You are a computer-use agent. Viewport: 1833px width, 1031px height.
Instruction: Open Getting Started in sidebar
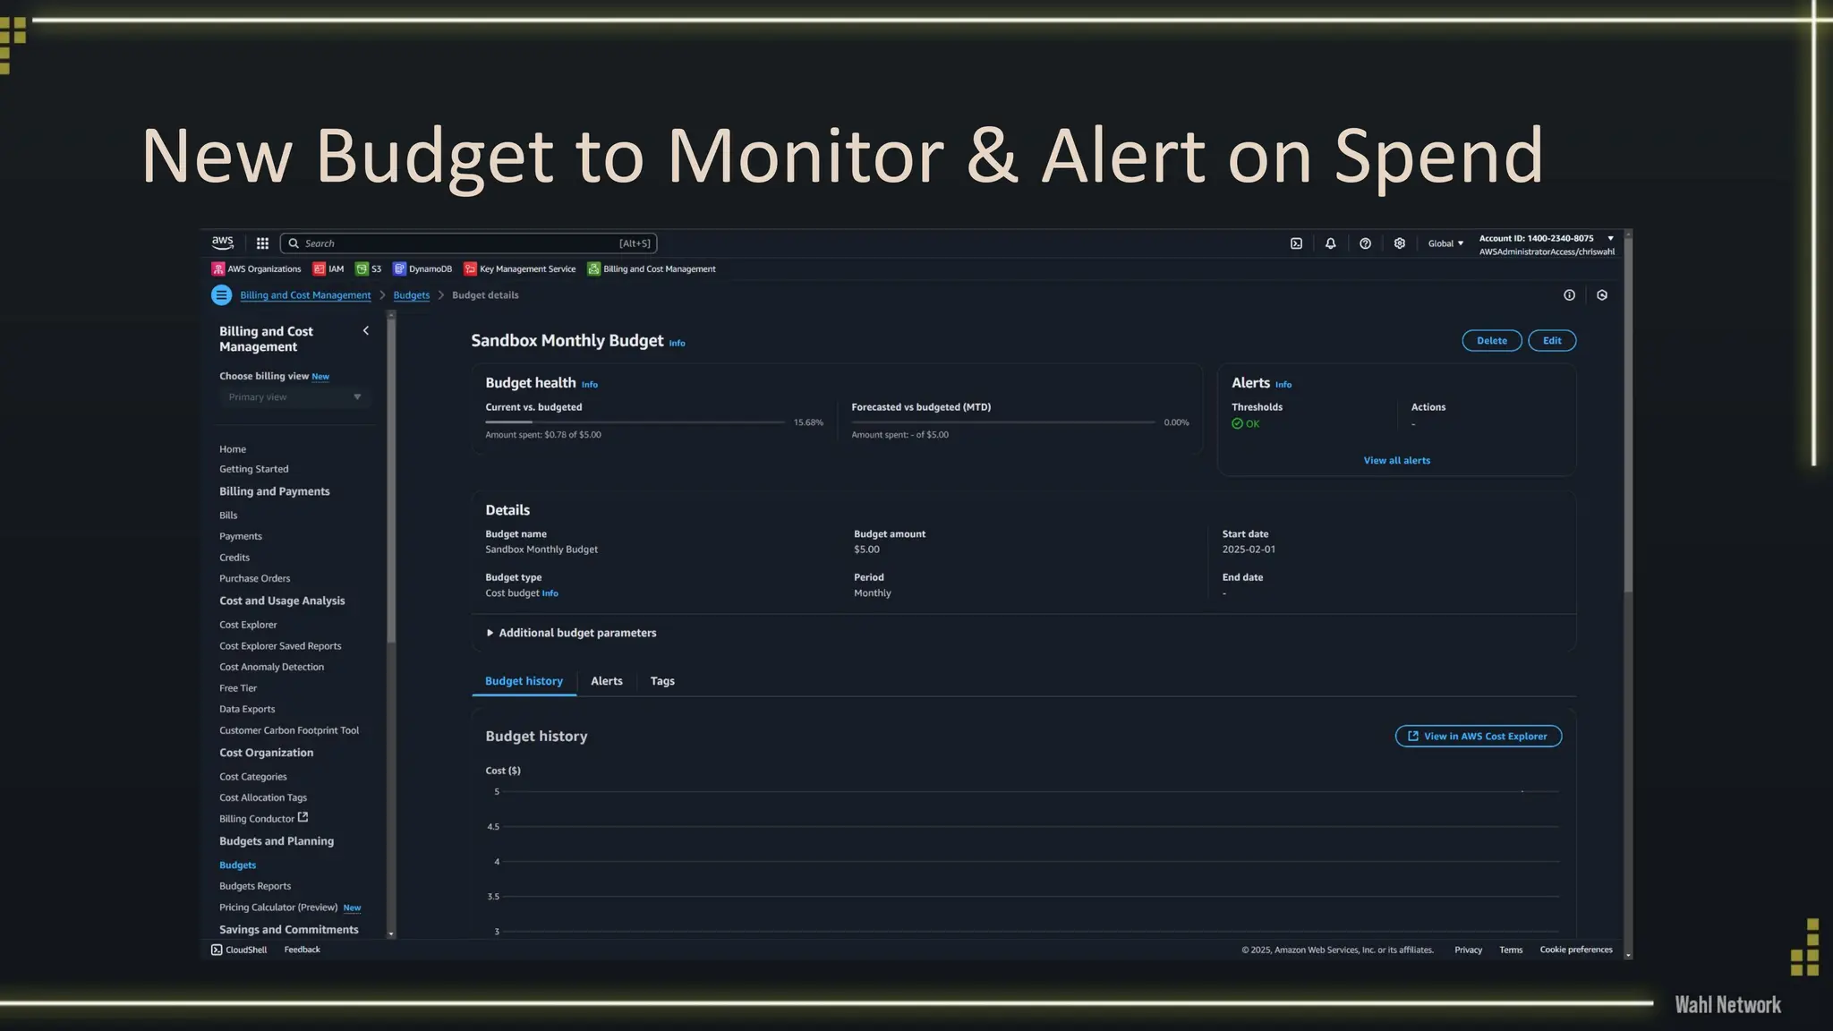click(x=254, y=469)
